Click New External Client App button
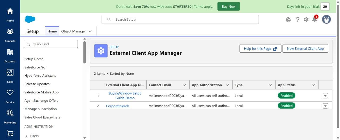 click(305, 49)
